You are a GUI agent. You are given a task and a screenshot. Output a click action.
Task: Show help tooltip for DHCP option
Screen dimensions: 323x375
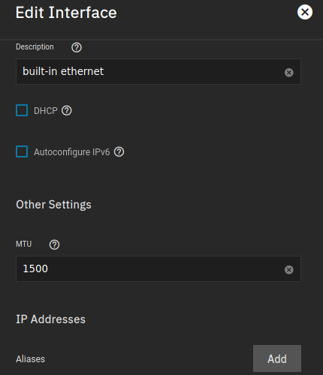tap(67, 110)
